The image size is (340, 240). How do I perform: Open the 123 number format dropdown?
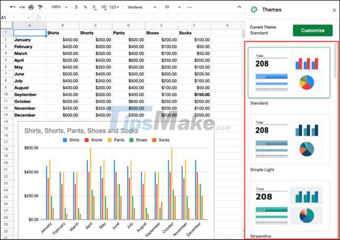click(114, 7)
